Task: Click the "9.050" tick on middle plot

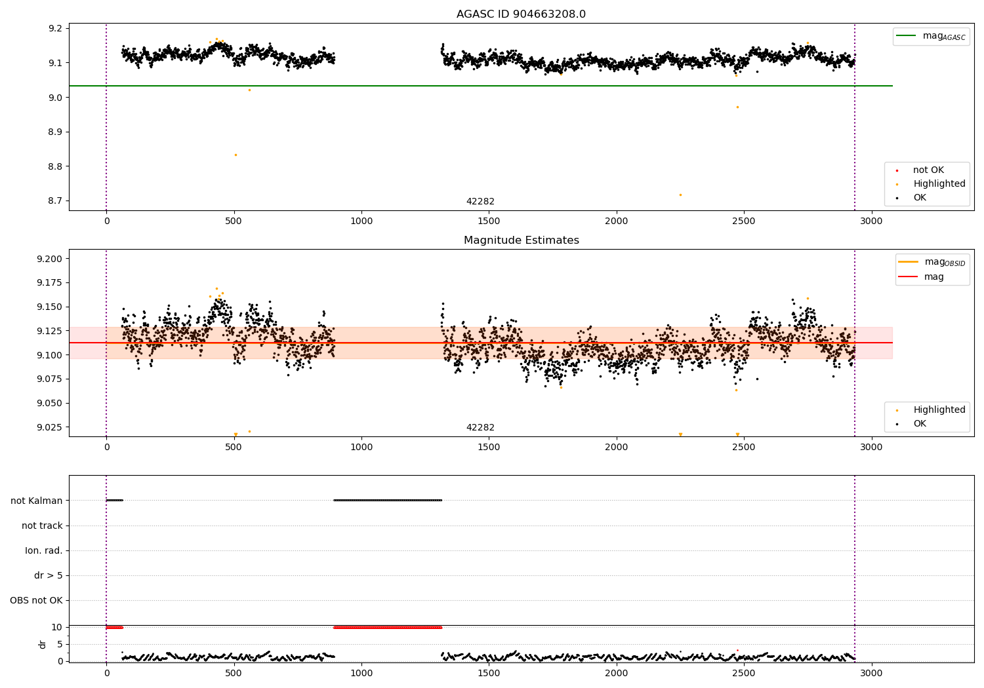Action: (50, 404)
